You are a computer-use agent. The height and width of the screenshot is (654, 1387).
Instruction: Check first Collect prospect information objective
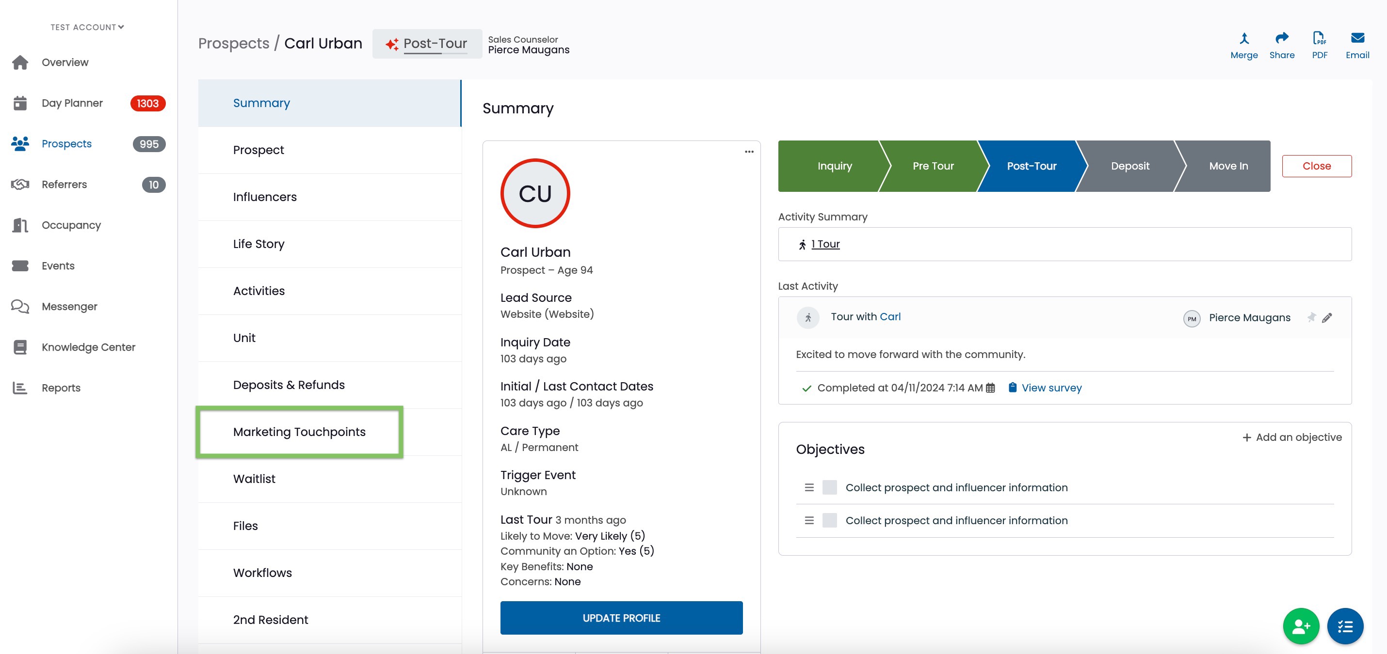829,487
